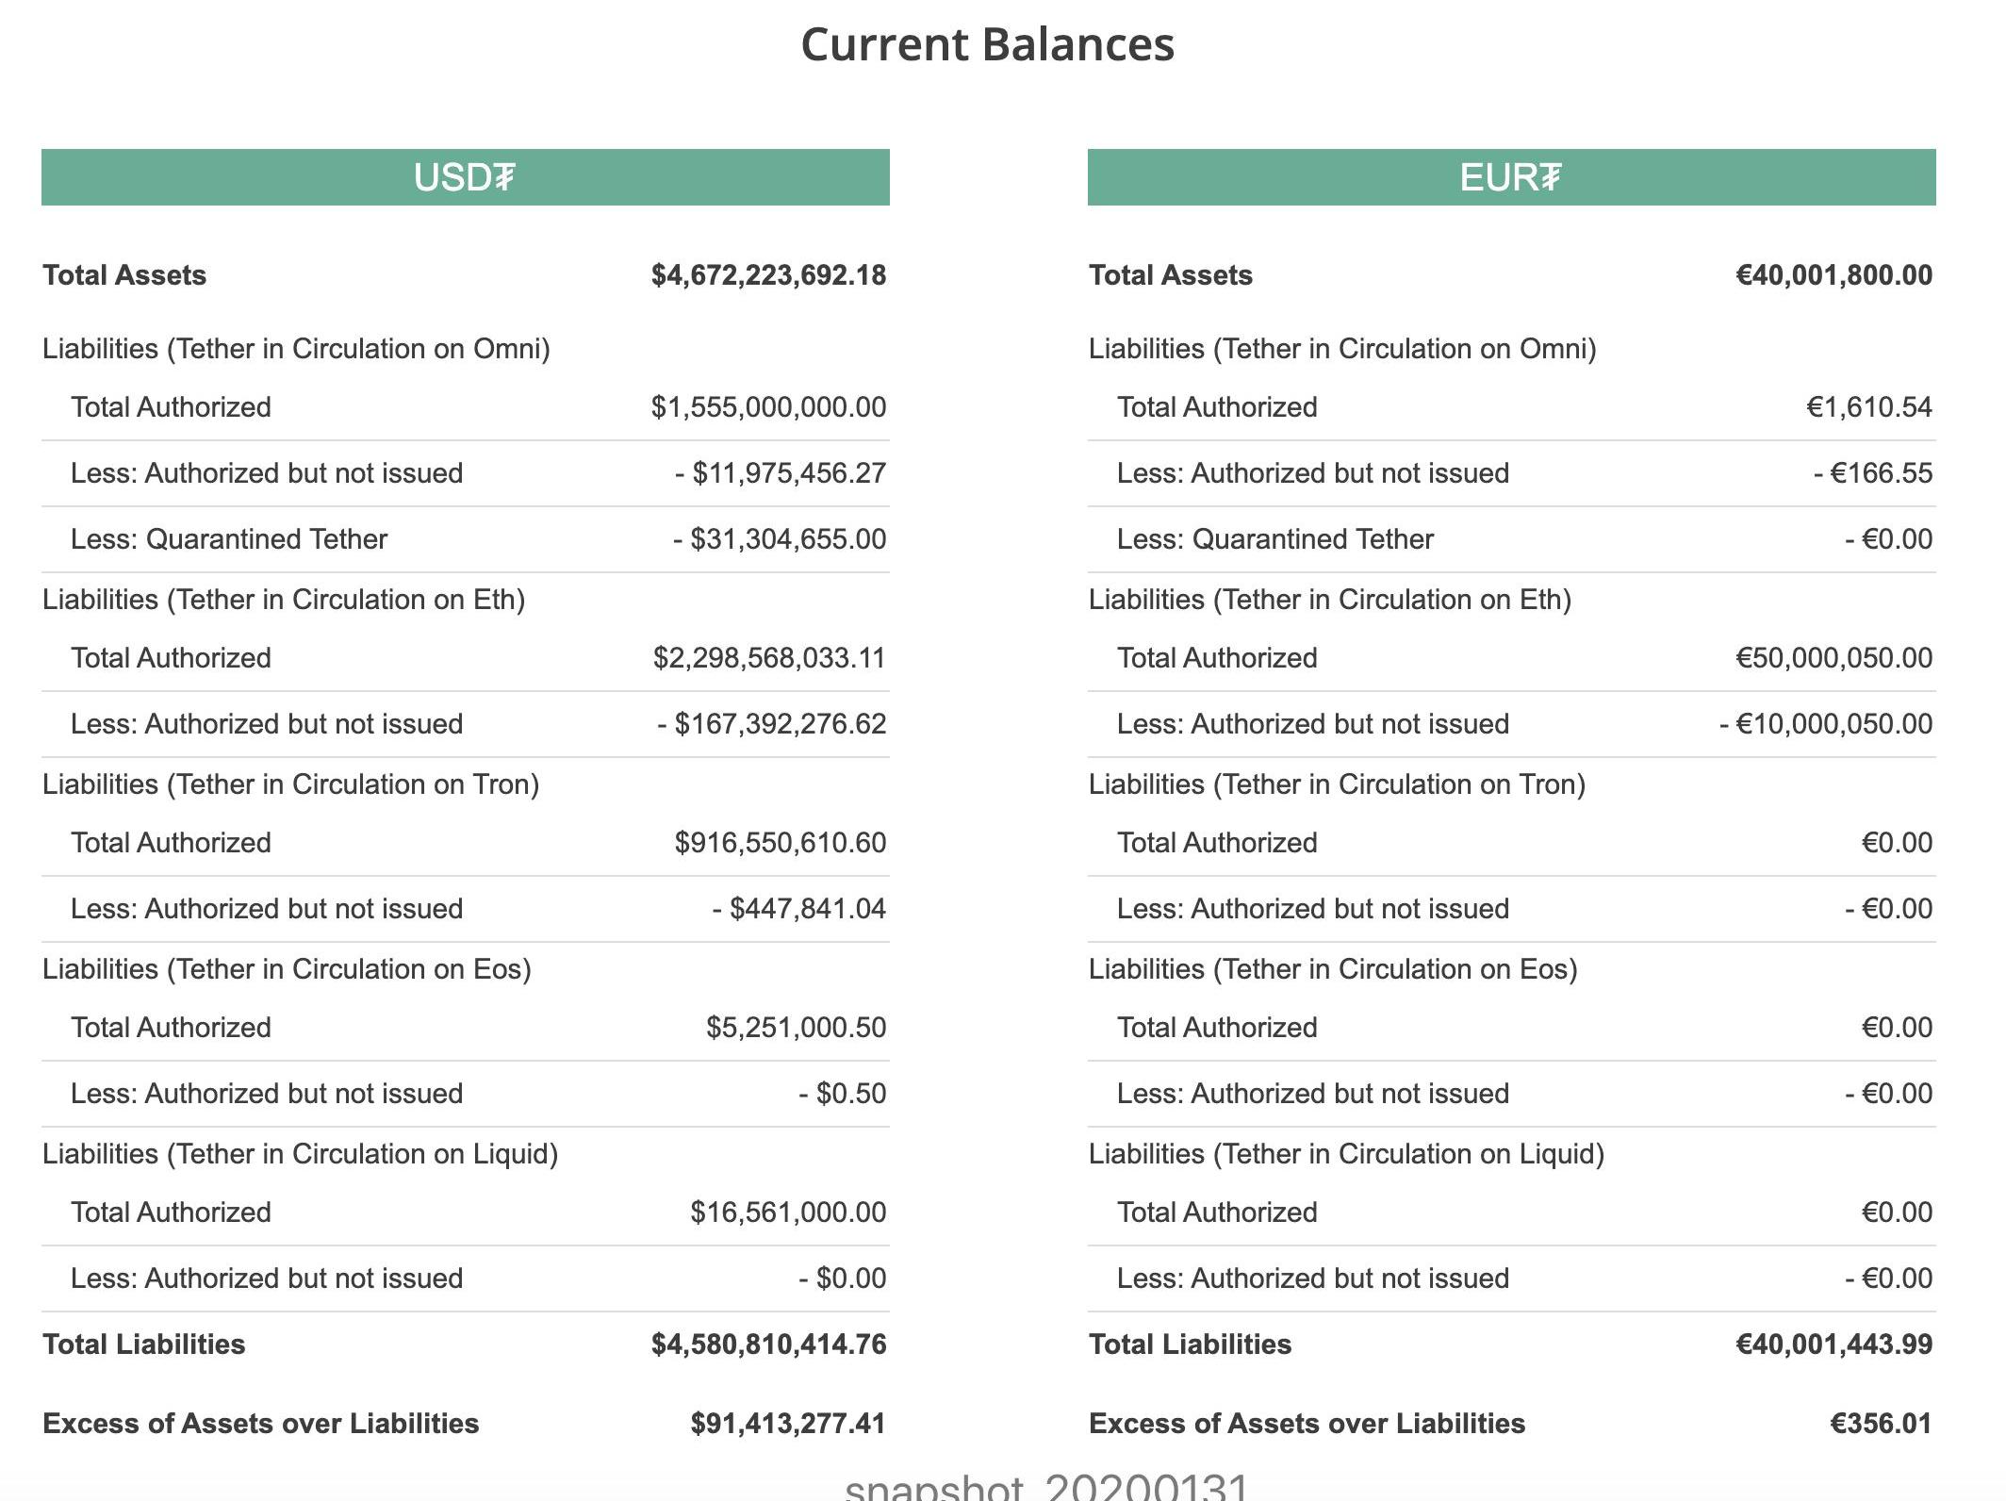Click the EUR excess amount €356.01
Screen dimensions: 2006x1501
pos(1881,1424)
